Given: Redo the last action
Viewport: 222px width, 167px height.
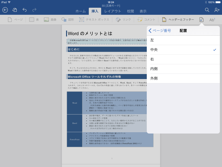Looking at the screenshot, I should 34,10.
